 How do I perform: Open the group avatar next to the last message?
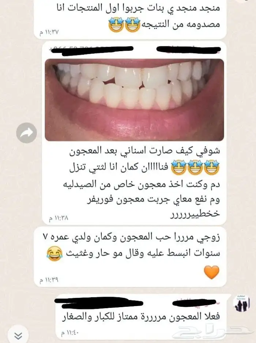click(x=241, y=304)
